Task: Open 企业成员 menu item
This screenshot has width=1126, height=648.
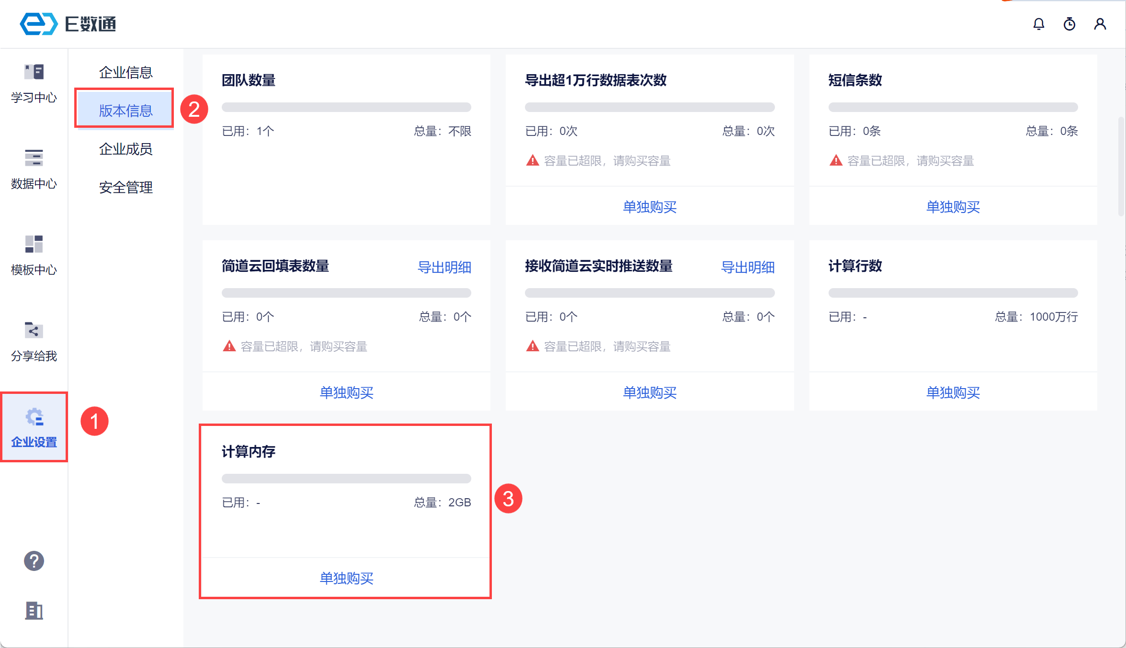Action: (125, 149)
